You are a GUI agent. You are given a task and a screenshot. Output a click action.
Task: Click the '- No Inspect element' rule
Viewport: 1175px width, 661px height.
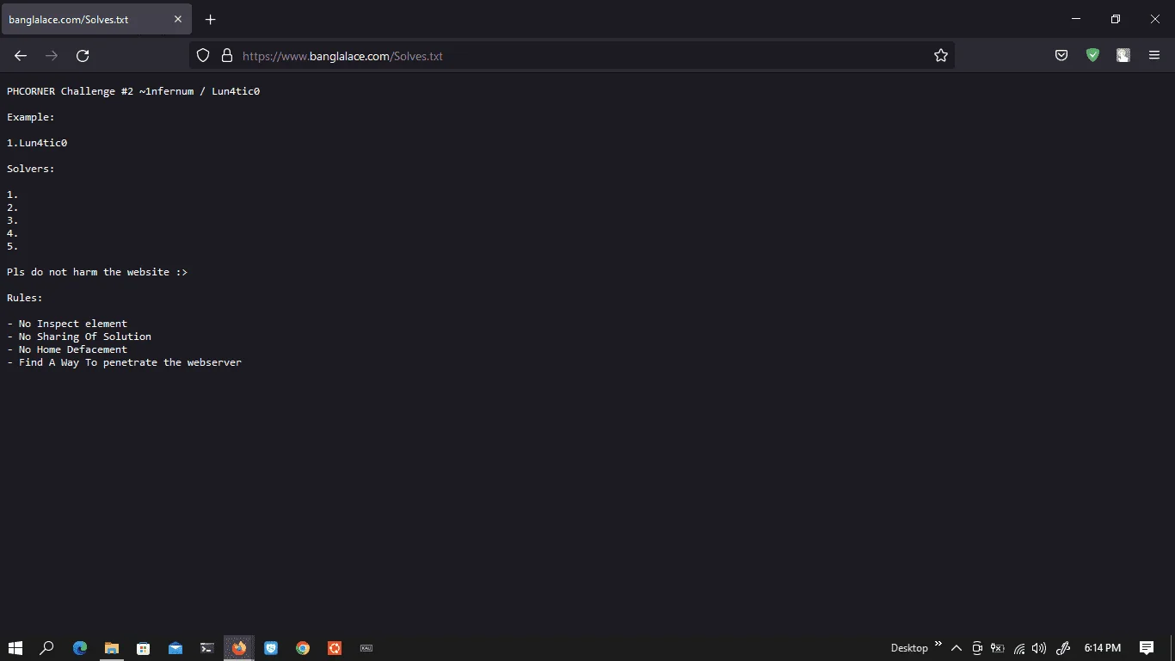67,324
